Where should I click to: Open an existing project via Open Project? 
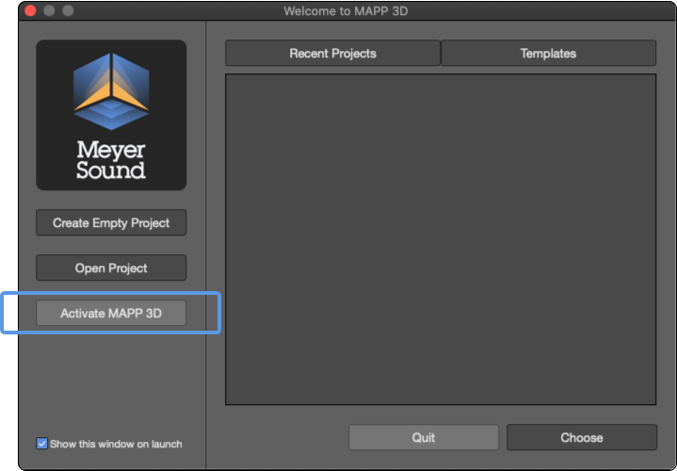point(111,268)
